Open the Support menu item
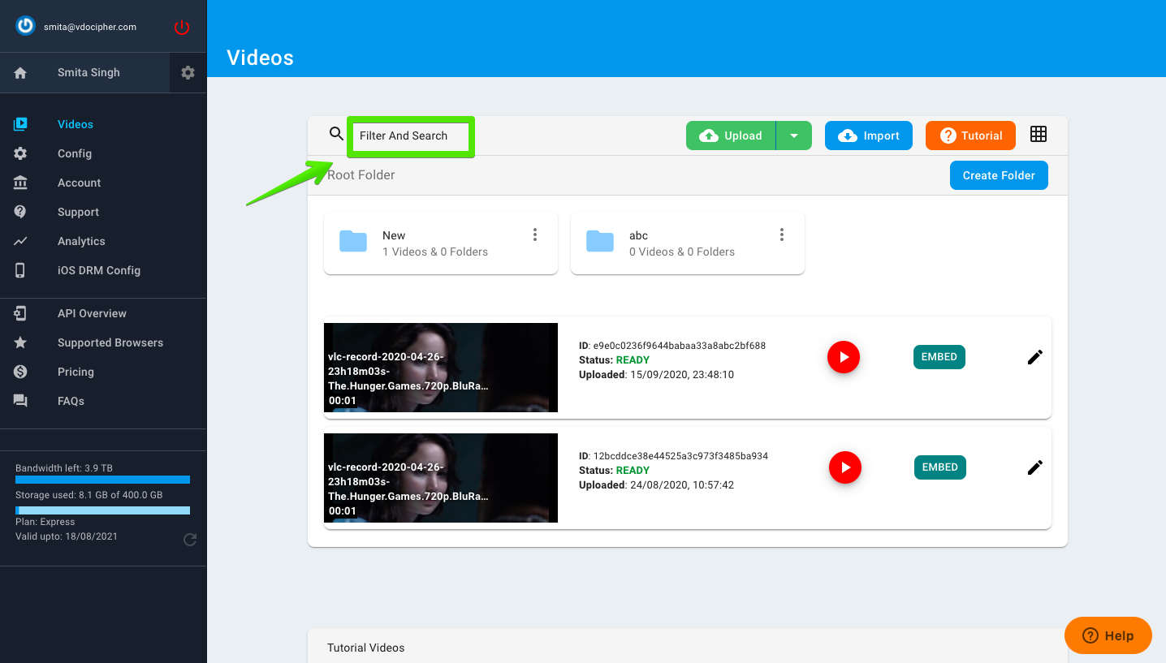 [79, 212]
